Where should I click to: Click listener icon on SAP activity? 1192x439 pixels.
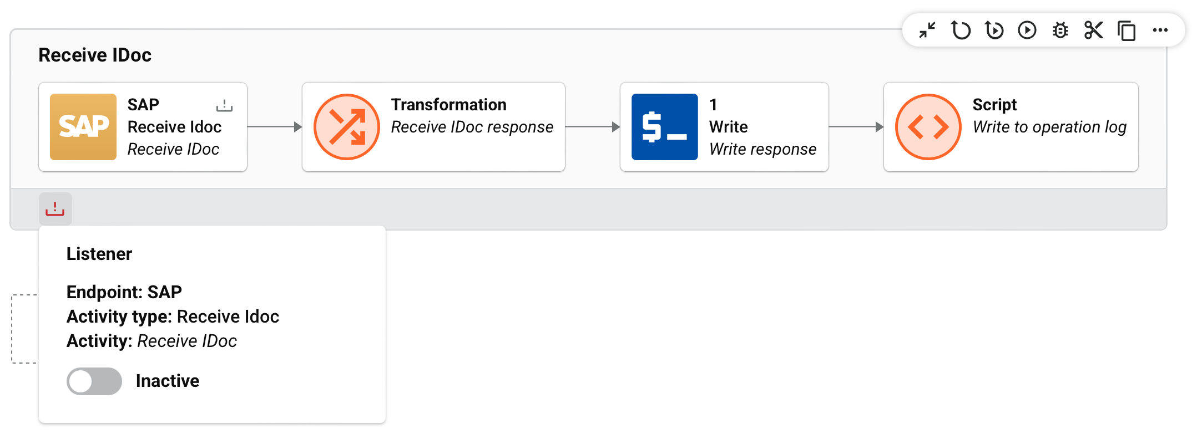(x=224, y=105)
